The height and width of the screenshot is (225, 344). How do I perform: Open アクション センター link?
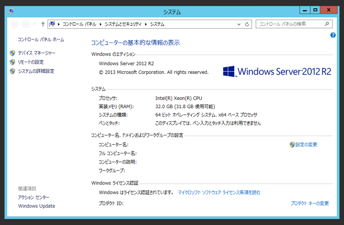click(33, 197)
